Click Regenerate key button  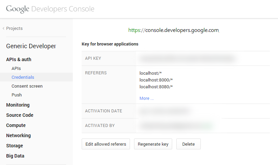point(153,144)
